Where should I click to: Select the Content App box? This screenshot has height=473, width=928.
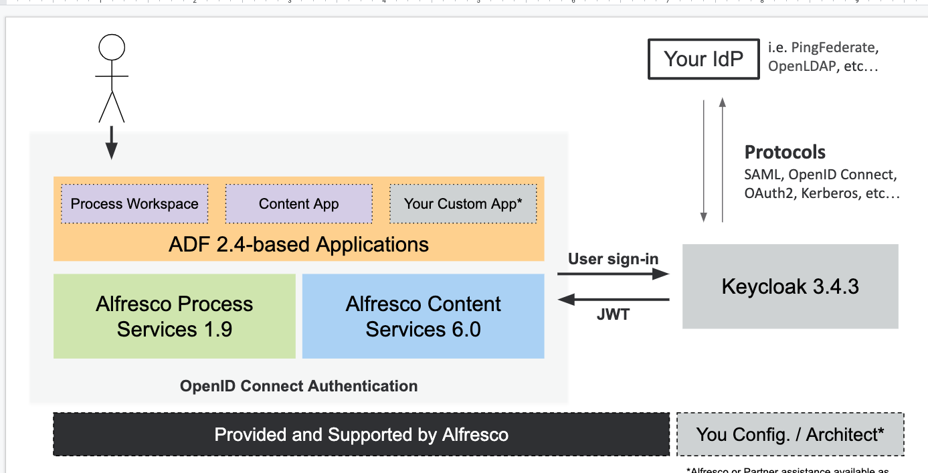pos(298,204)
